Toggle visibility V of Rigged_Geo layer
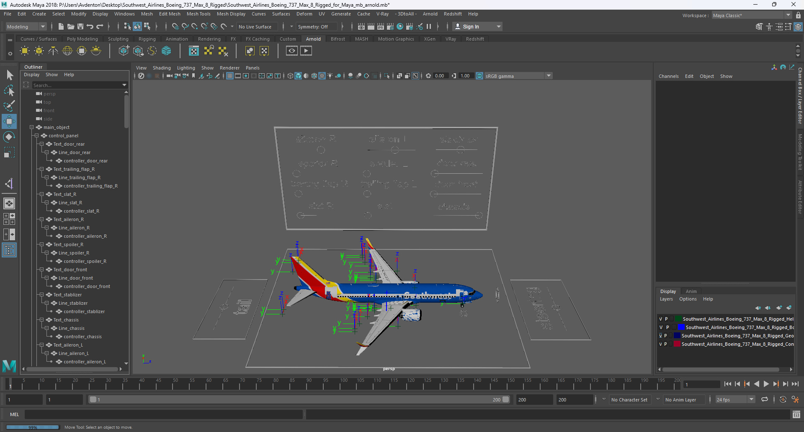The height and width of the screenshot is (432, 804). pos(661,336)
